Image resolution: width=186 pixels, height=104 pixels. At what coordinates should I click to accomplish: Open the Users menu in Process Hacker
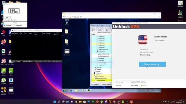tap(106, 28)
